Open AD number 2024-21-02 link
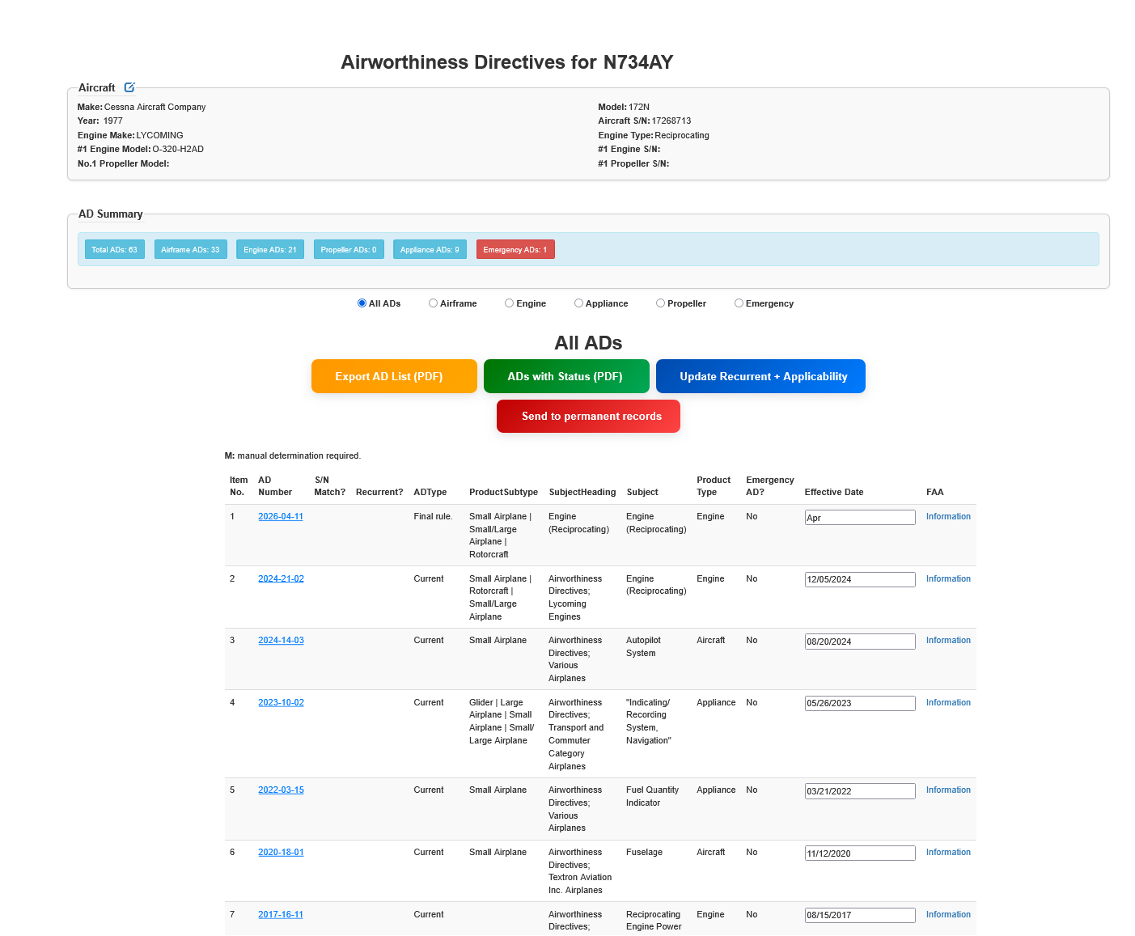The width and height of the screenshot is (1135, 936). pos(281,578)
